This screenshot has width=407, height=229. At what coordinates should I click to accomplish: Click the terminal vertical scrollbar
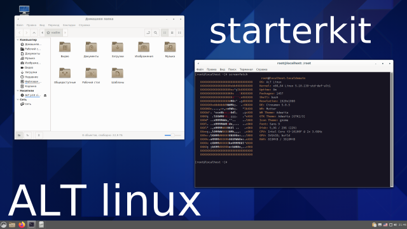click(392, 129)
